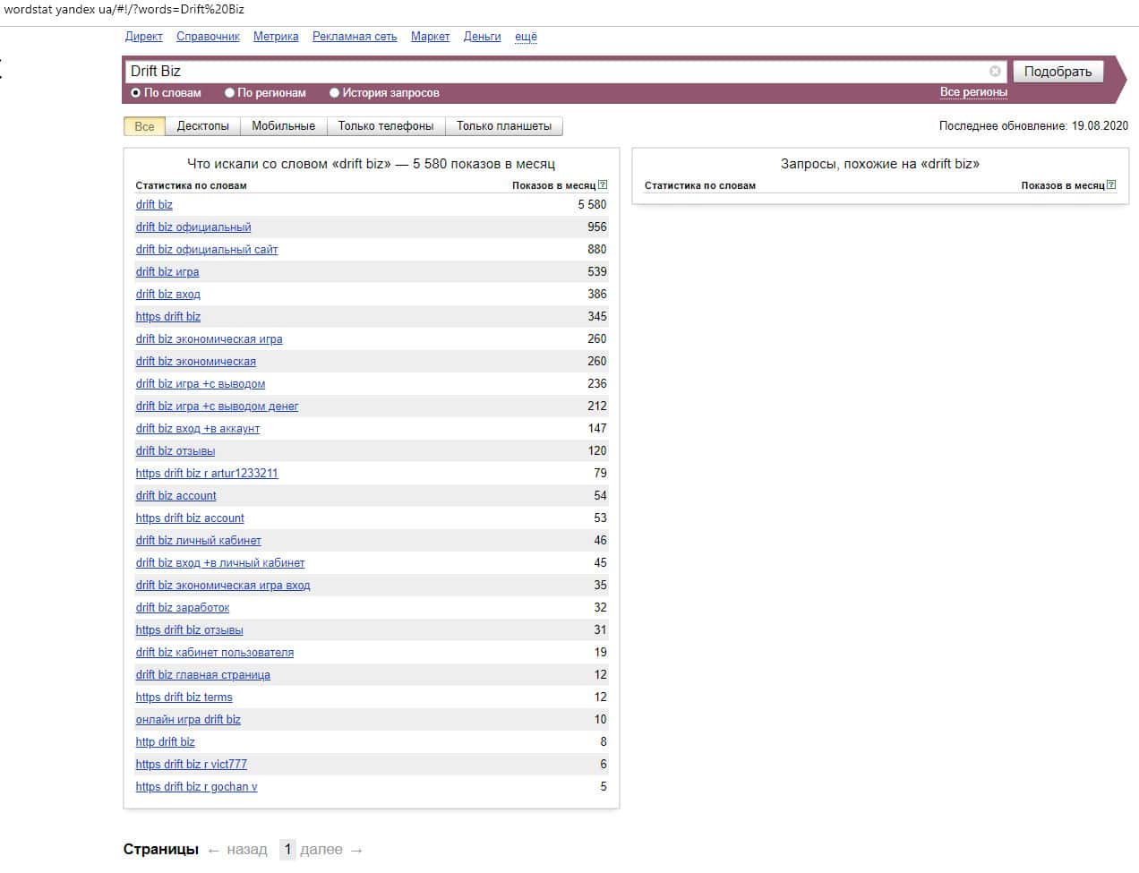Select the 'По регионам' radio option

coord(229,93)
